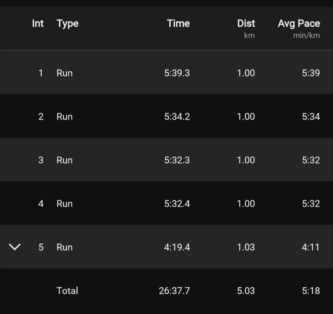333x314 pixels.
Task: Select interval 3 row number
Action: [41, 160]
